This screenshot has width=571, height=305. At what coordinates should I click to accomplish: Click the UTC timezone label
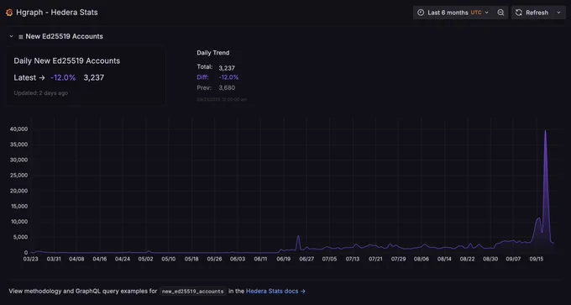point(475,13)
